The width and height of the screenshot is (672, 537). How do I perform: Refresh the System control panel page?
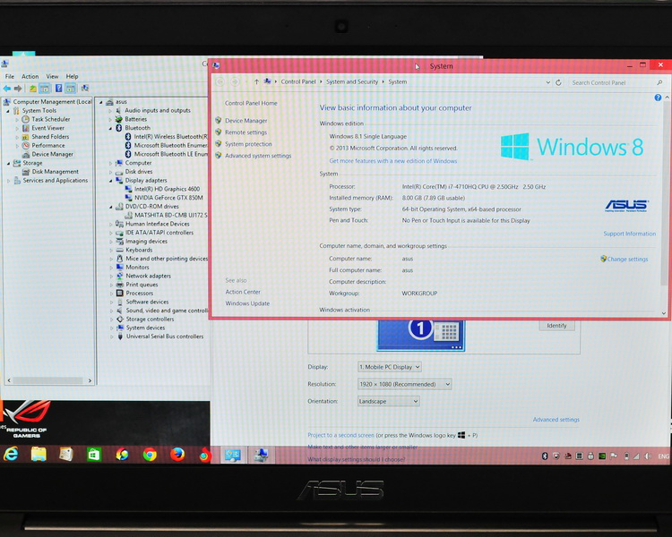[x=558, y=82]
